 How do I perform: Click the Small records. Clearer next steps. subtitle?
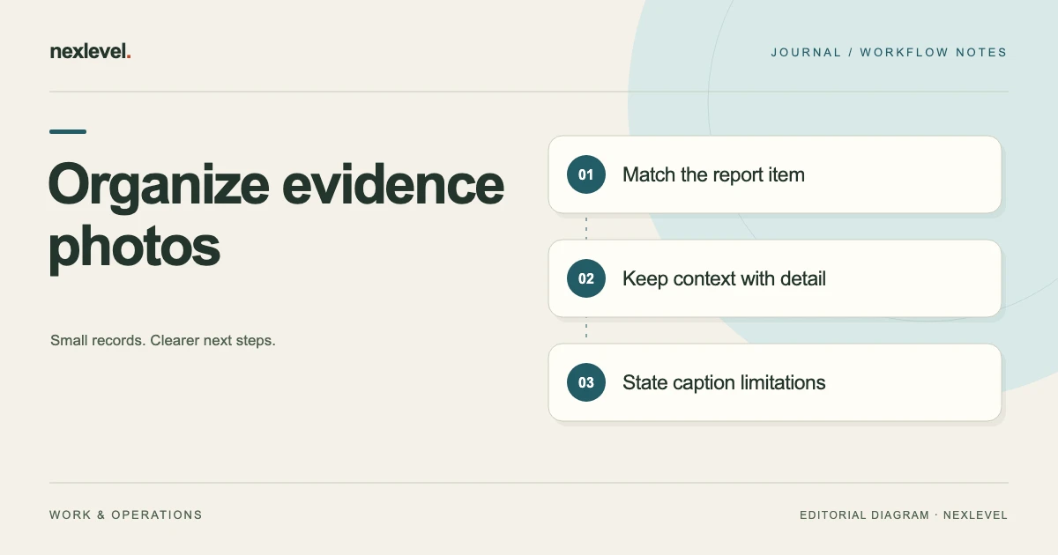pyautogui.click(x=163, y=340)
